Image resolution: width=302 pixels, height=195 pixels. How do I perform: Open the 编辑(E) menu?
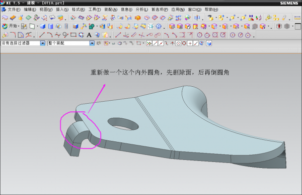[x=30, y=10]
